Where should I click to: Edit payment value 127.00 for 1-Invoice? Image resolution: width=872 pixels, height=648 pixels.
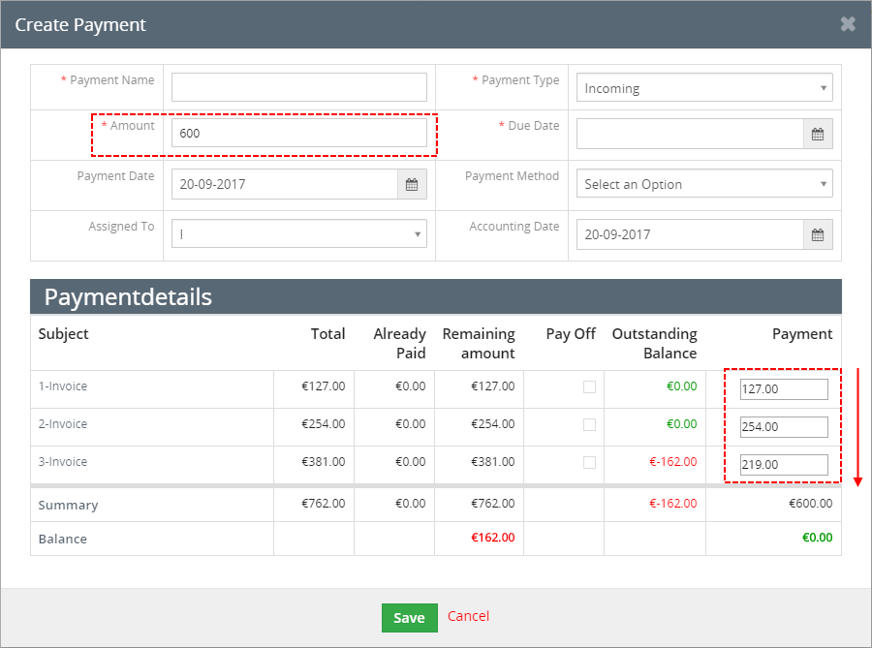coord(784,389)
